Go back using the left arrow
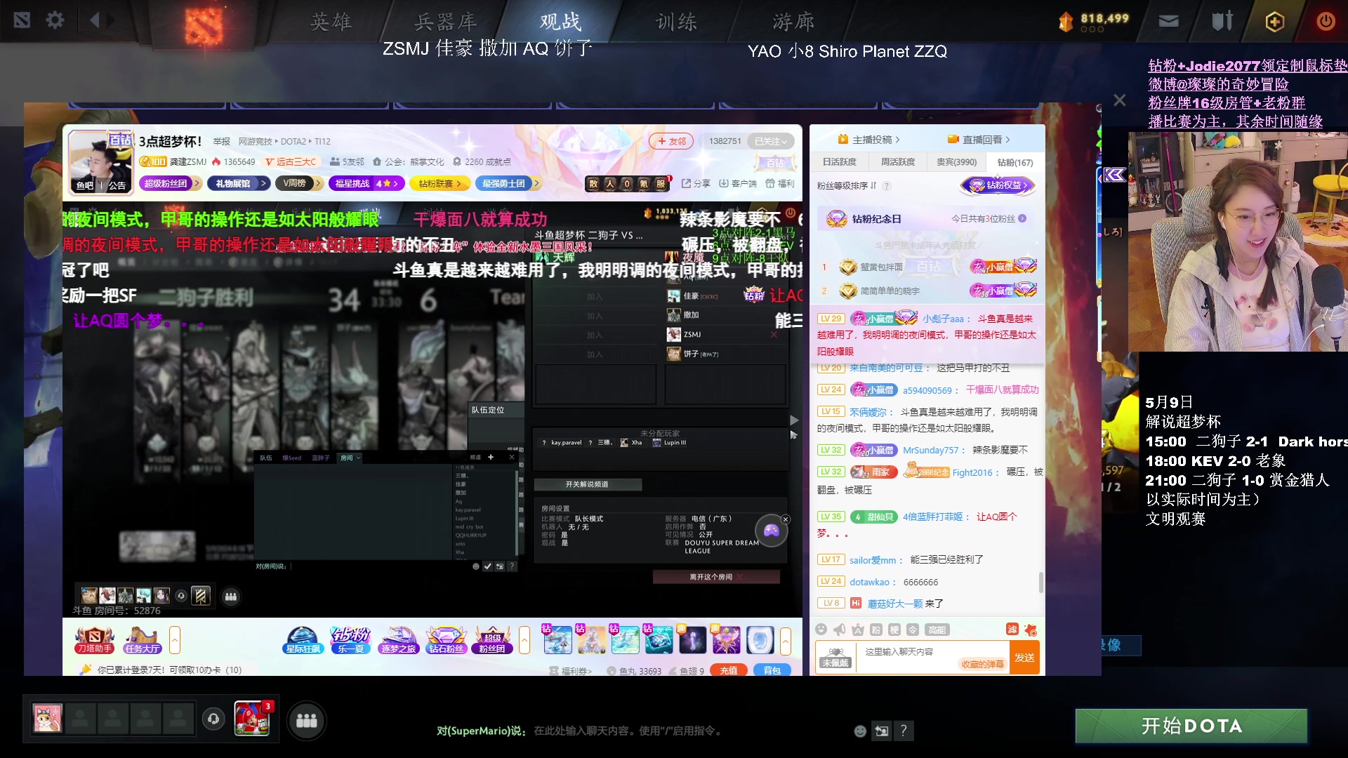Viewport: 1348px width, 758px height. [x=95, y=20]
